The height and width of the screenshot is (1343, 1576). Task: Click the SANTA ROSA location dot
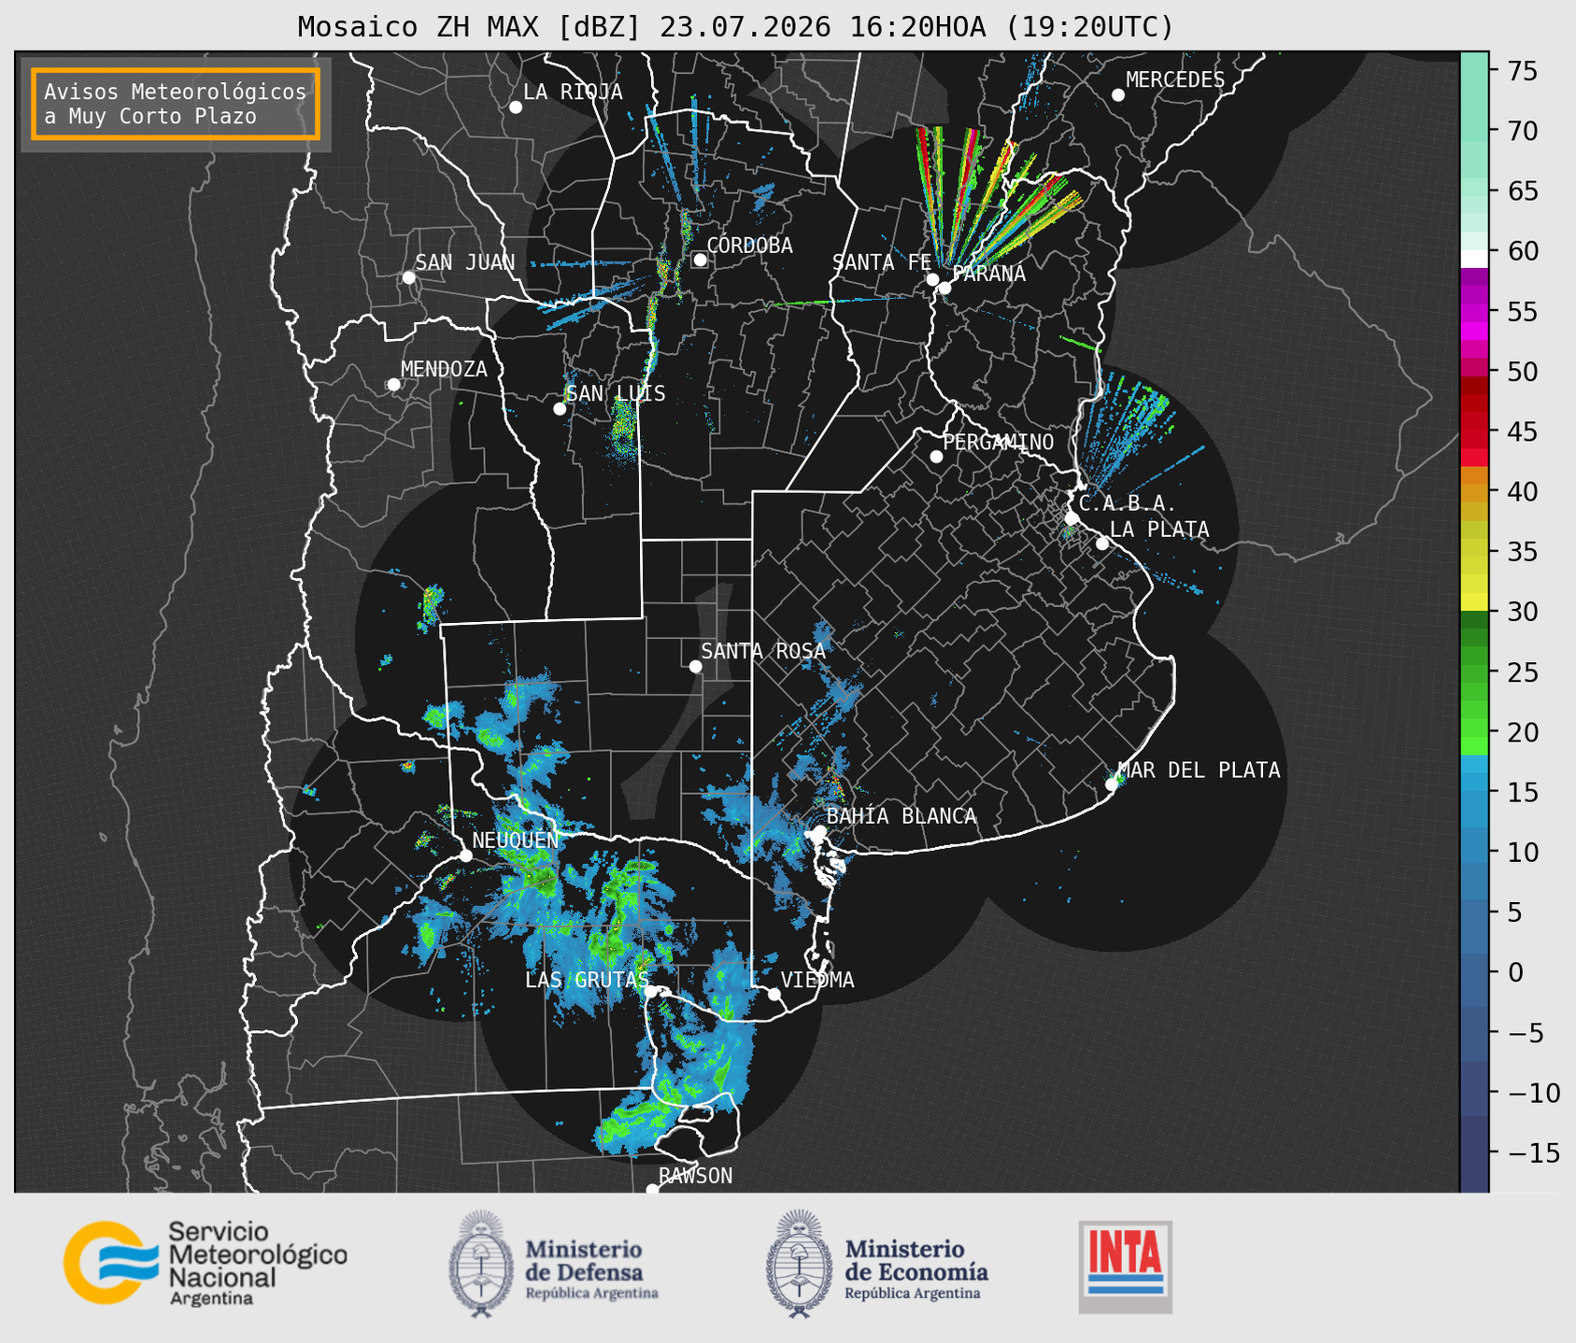(x=695, y=666)
